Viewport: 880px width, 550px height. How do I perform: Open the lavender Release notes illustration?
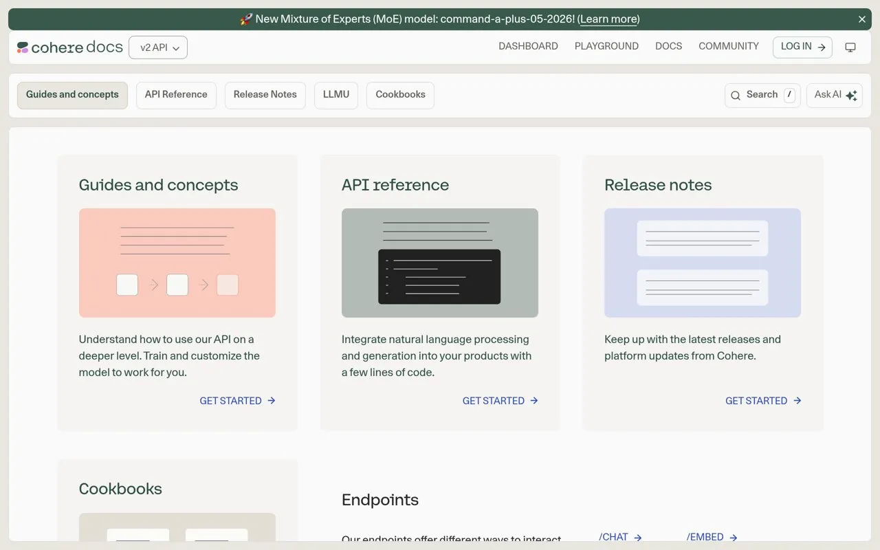(x=703, y=263)
